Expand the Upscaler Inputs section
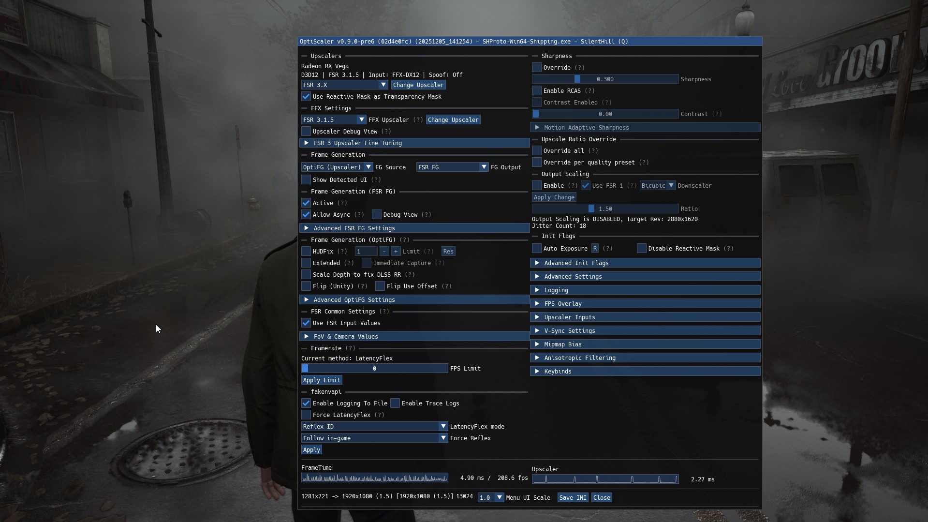The height and width of the screenshot is (522, 928). 645,317
